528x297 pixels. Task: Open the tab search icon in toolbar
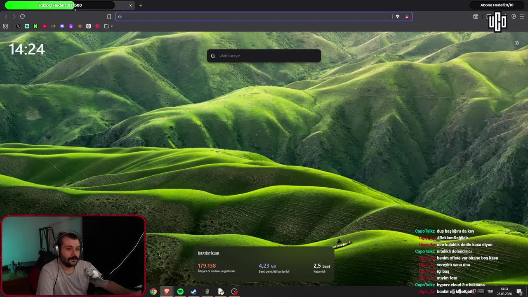click(x=476, y=16)
